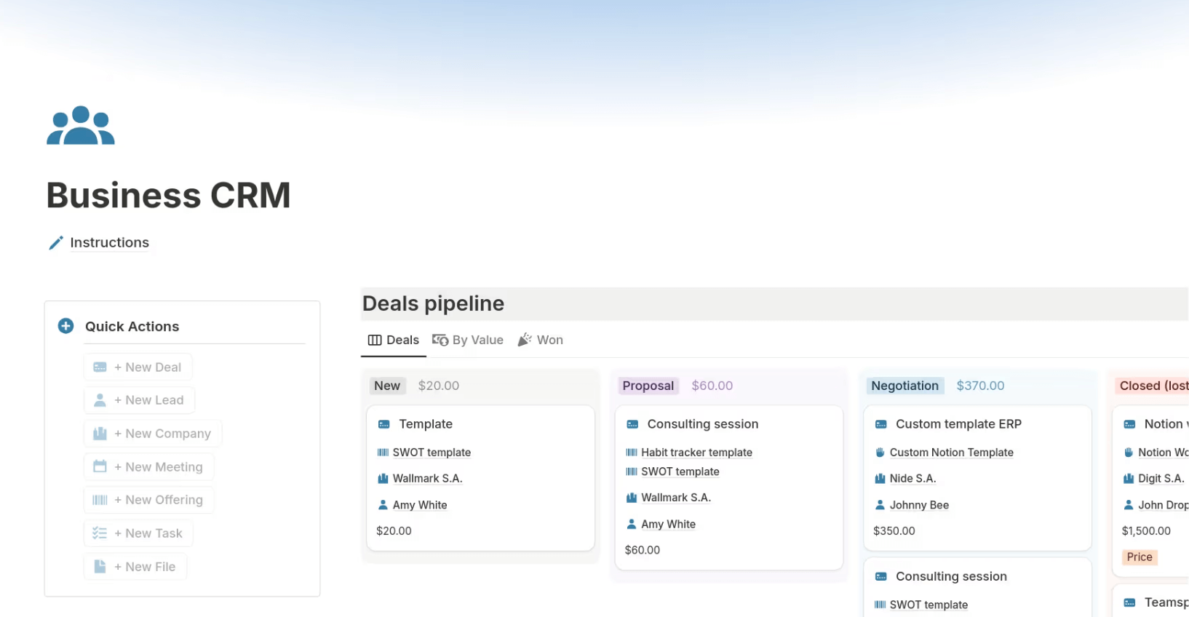Click the building icon in New Company button
This screenshot has height=617, width=1189.
[100, 434]
